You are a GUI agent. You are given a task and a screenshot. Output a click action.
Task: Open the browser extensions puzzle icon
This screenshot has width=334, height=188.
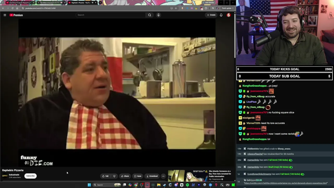206,8
